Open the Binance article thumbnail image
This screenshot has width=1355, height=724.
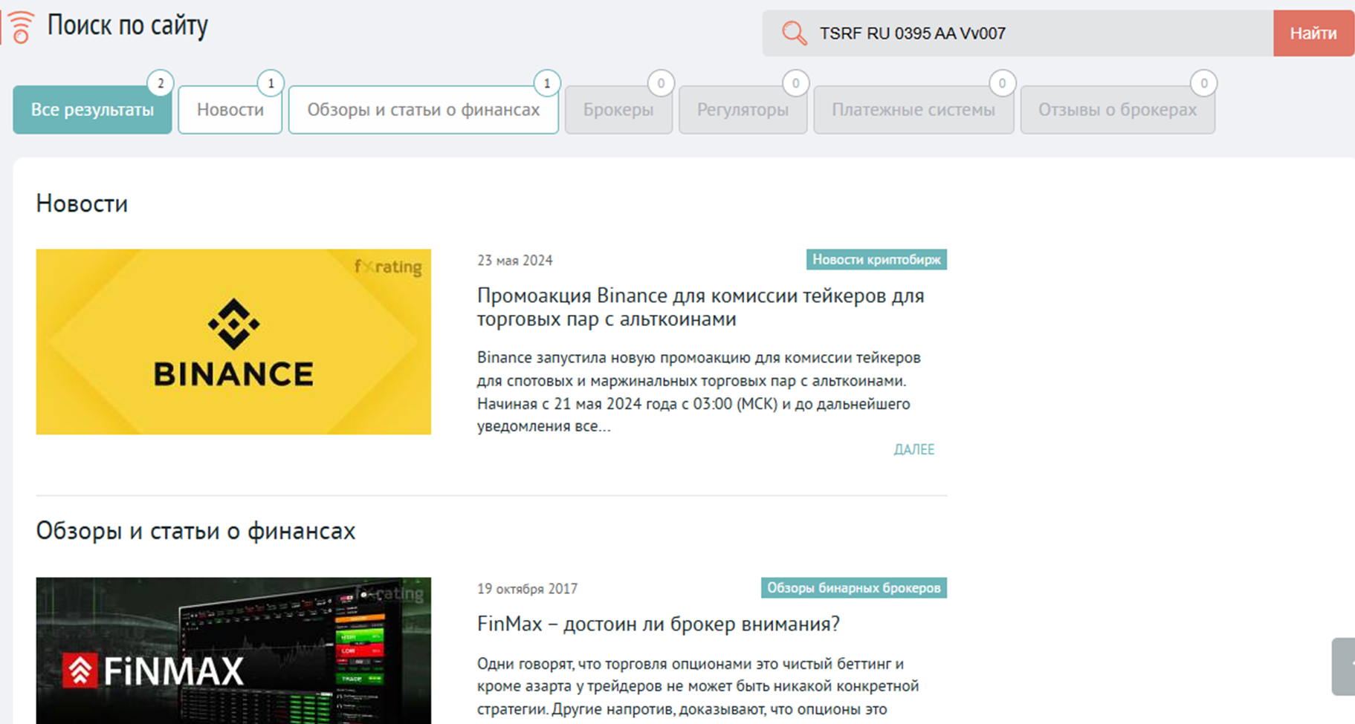coord(233,342)
